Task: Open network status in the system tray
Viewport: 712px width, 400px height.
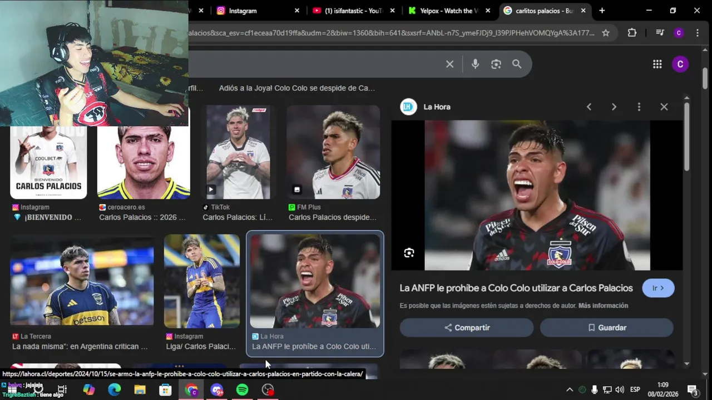Action: coord(607,390)
